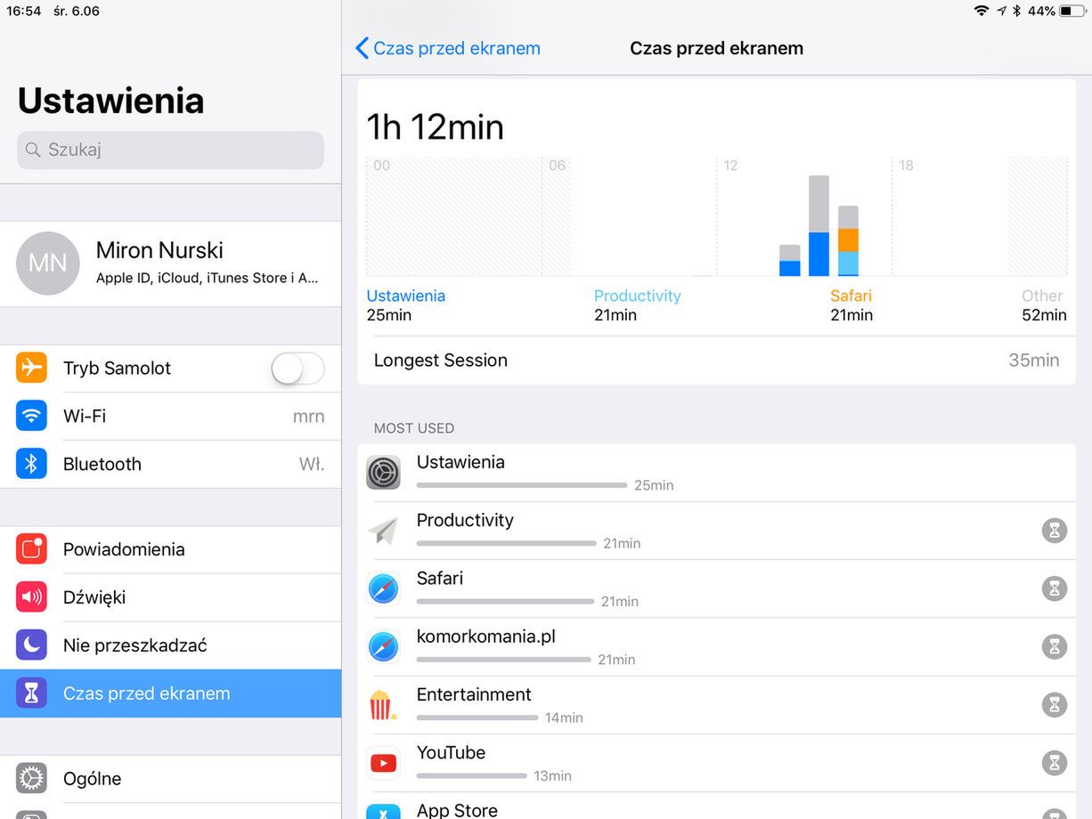Toggle the Tryb Samolot switch

(x=297, y=368)
